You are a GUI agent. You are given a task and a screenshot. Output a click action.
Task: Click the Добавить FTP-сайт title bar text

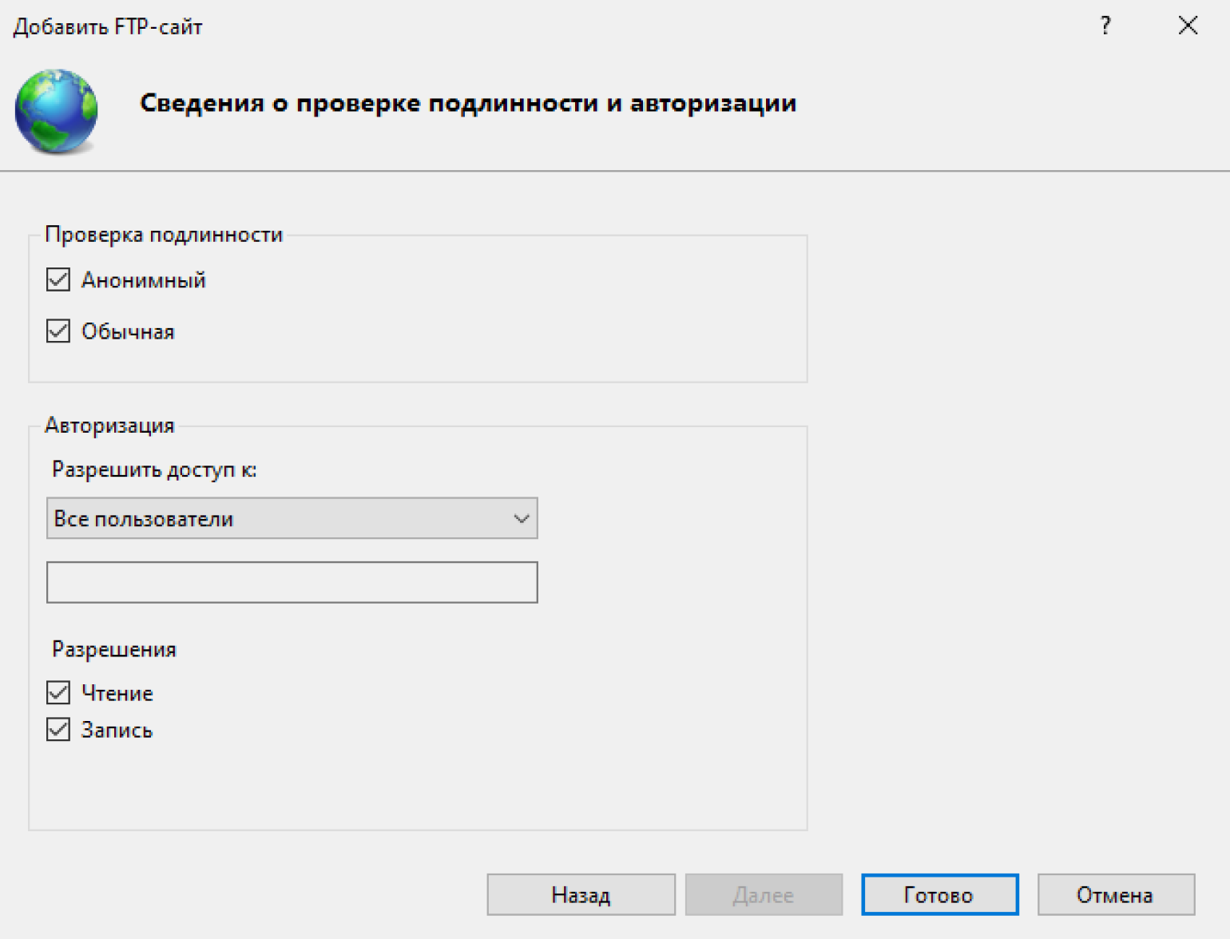coord(108,27)
